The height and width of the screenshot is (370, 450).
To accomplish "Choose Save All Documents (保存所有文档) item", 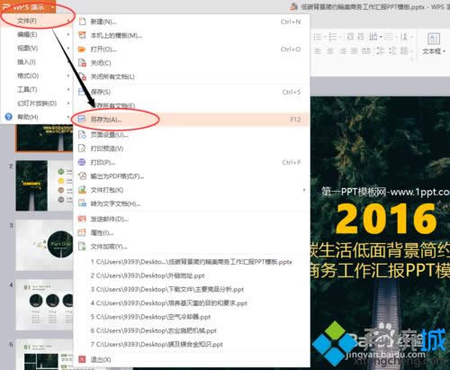I will point(192,105).
